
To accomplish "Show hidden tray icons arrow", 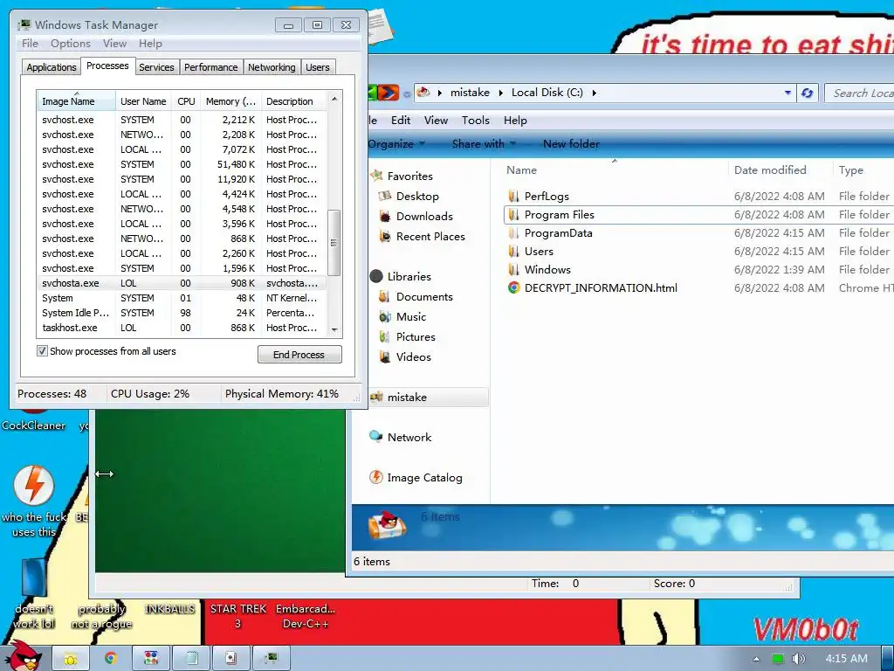I will click(756, 659).
